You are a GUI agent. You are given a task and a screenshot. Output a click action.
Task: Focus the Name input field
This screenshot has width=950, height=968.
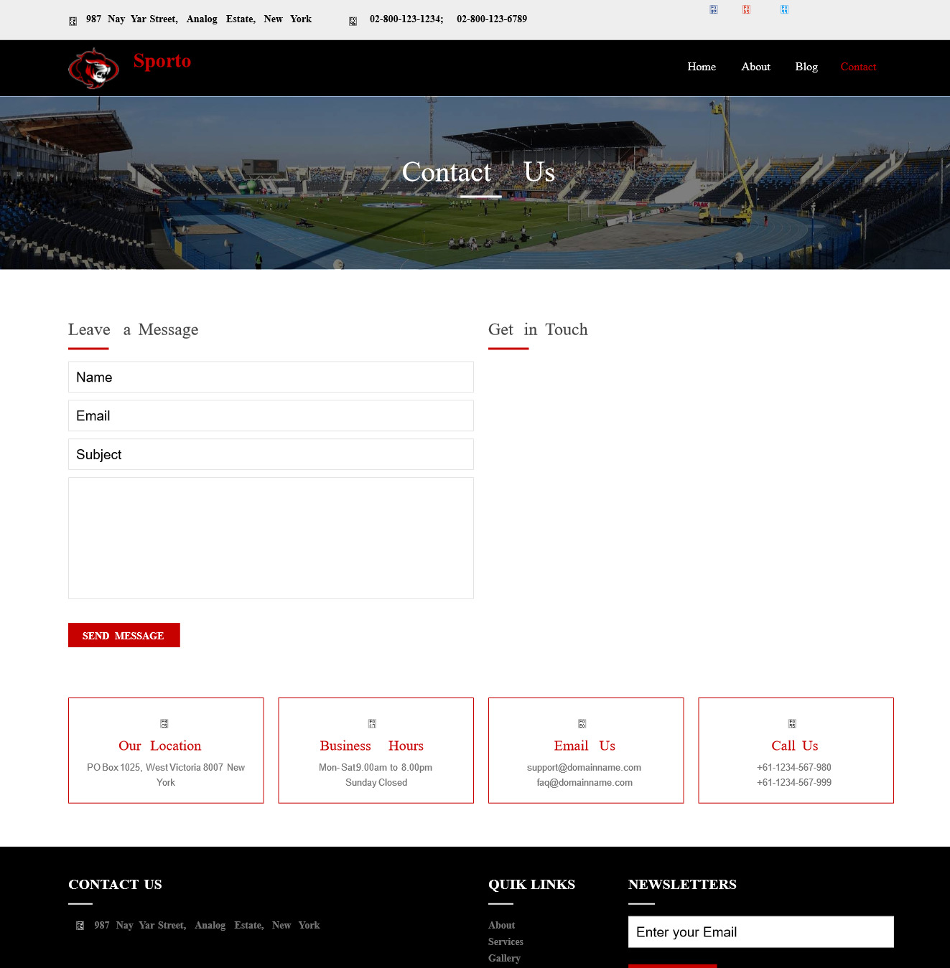click(271, 377)
